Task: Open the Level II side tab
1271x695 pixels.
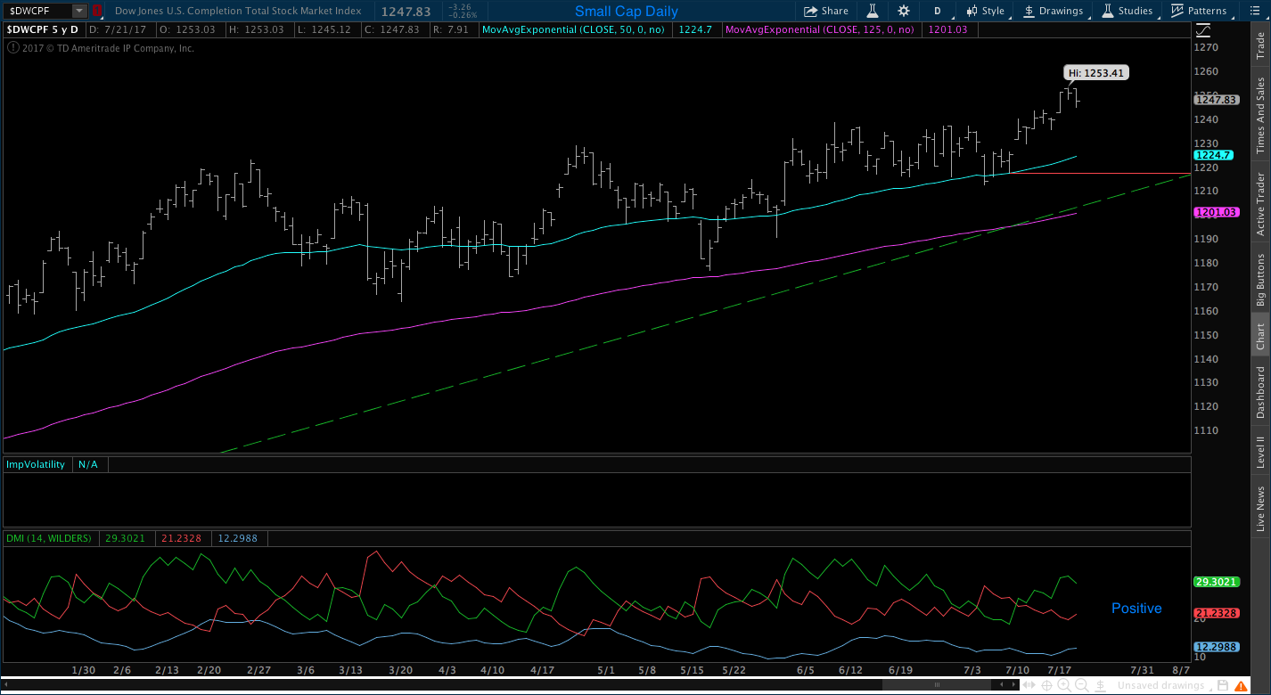Action: 1260,452
